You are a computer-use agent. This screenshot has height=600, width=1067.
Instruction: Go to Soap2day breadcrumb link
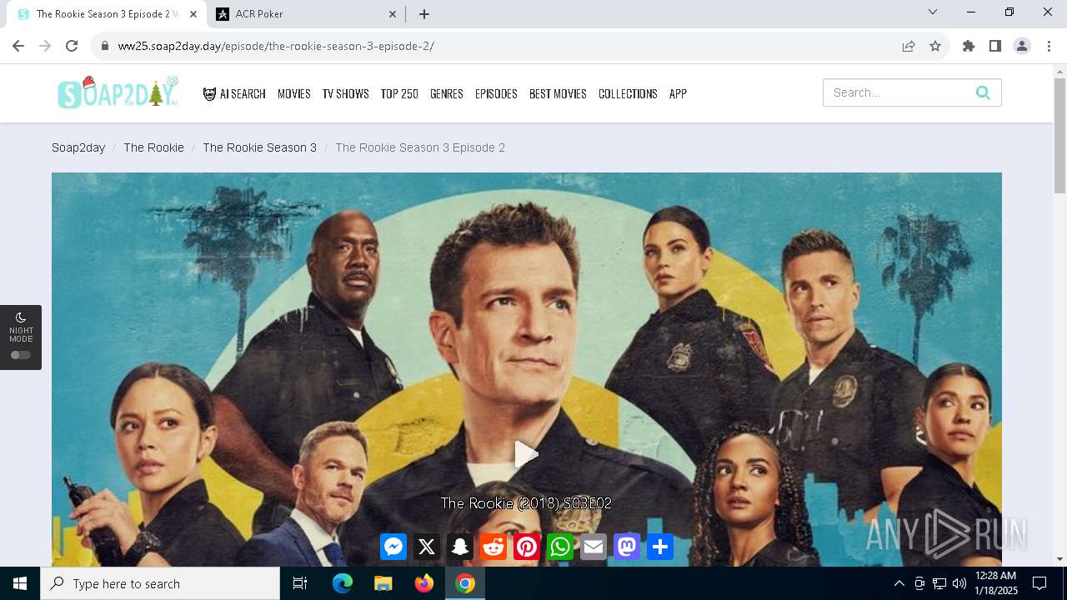tap(78, 147)
